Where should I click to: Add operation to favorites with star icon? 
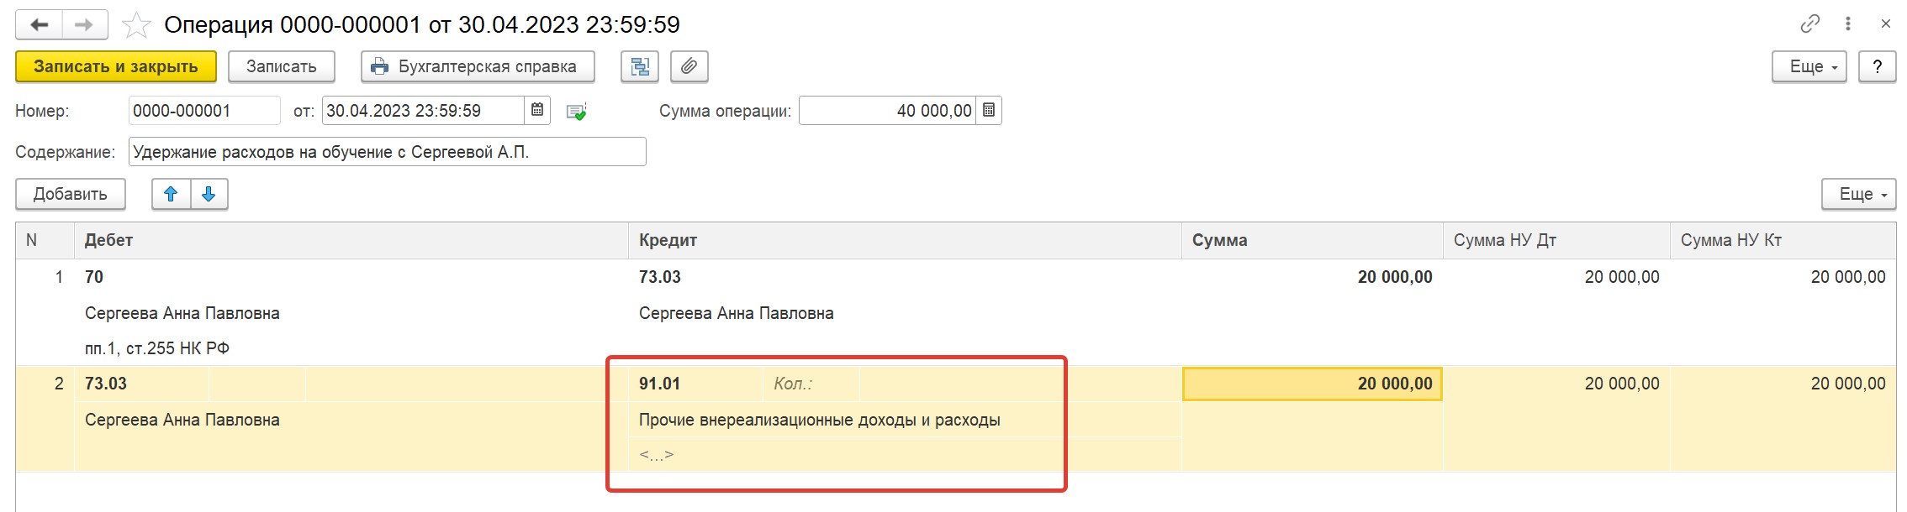click(x=136, y=25)
